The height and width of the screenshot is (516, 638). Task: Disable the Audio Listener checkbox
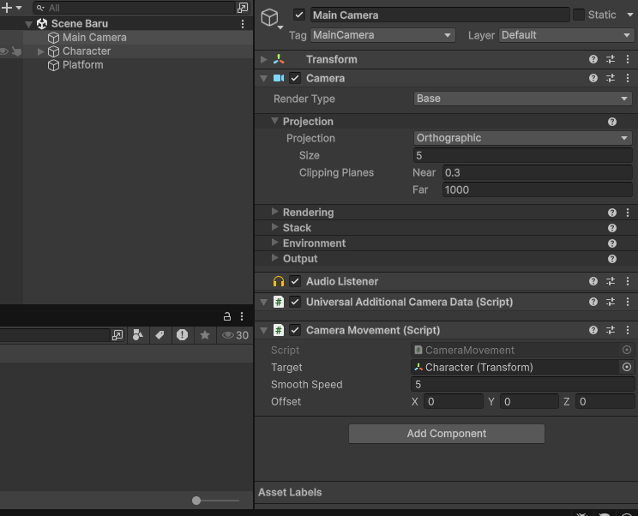pos(295,281)
